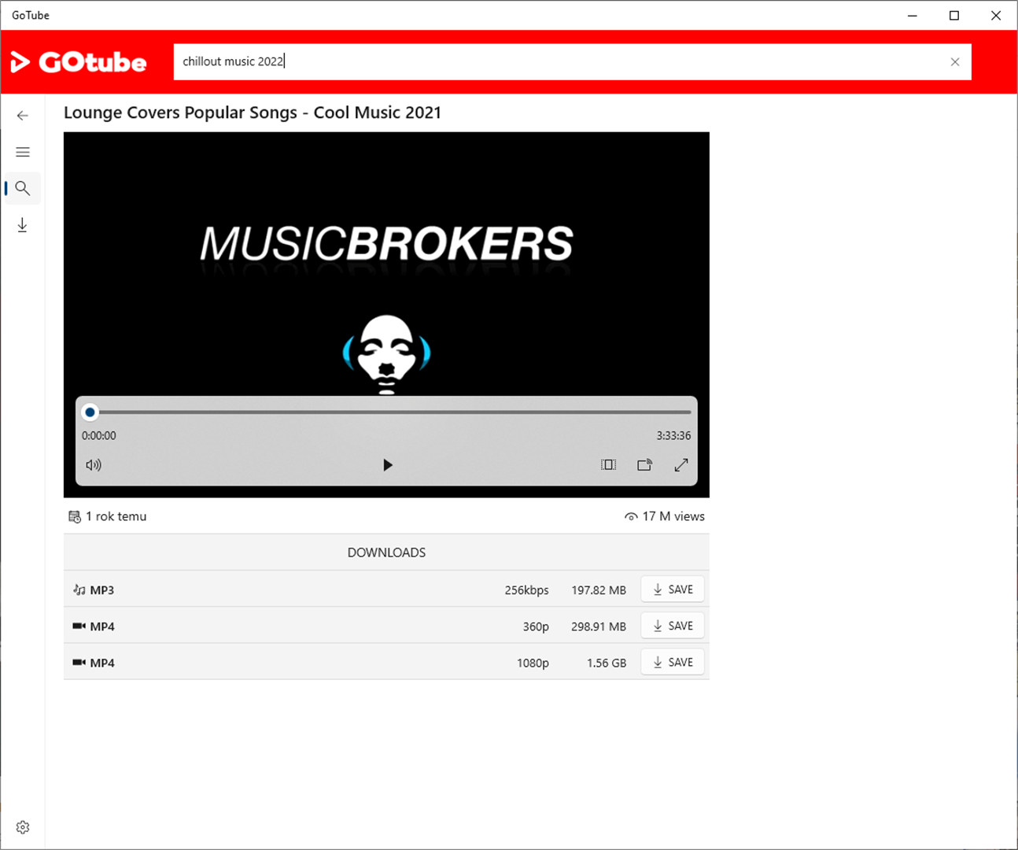Click the calendar icon beside upload date
This screenshot has width=1018, height=850.
pyautogui.click(x=75, y=516)
